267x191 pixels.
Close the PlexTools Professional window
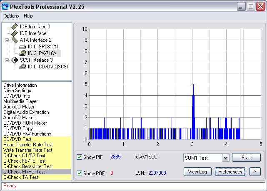(260, 7)
